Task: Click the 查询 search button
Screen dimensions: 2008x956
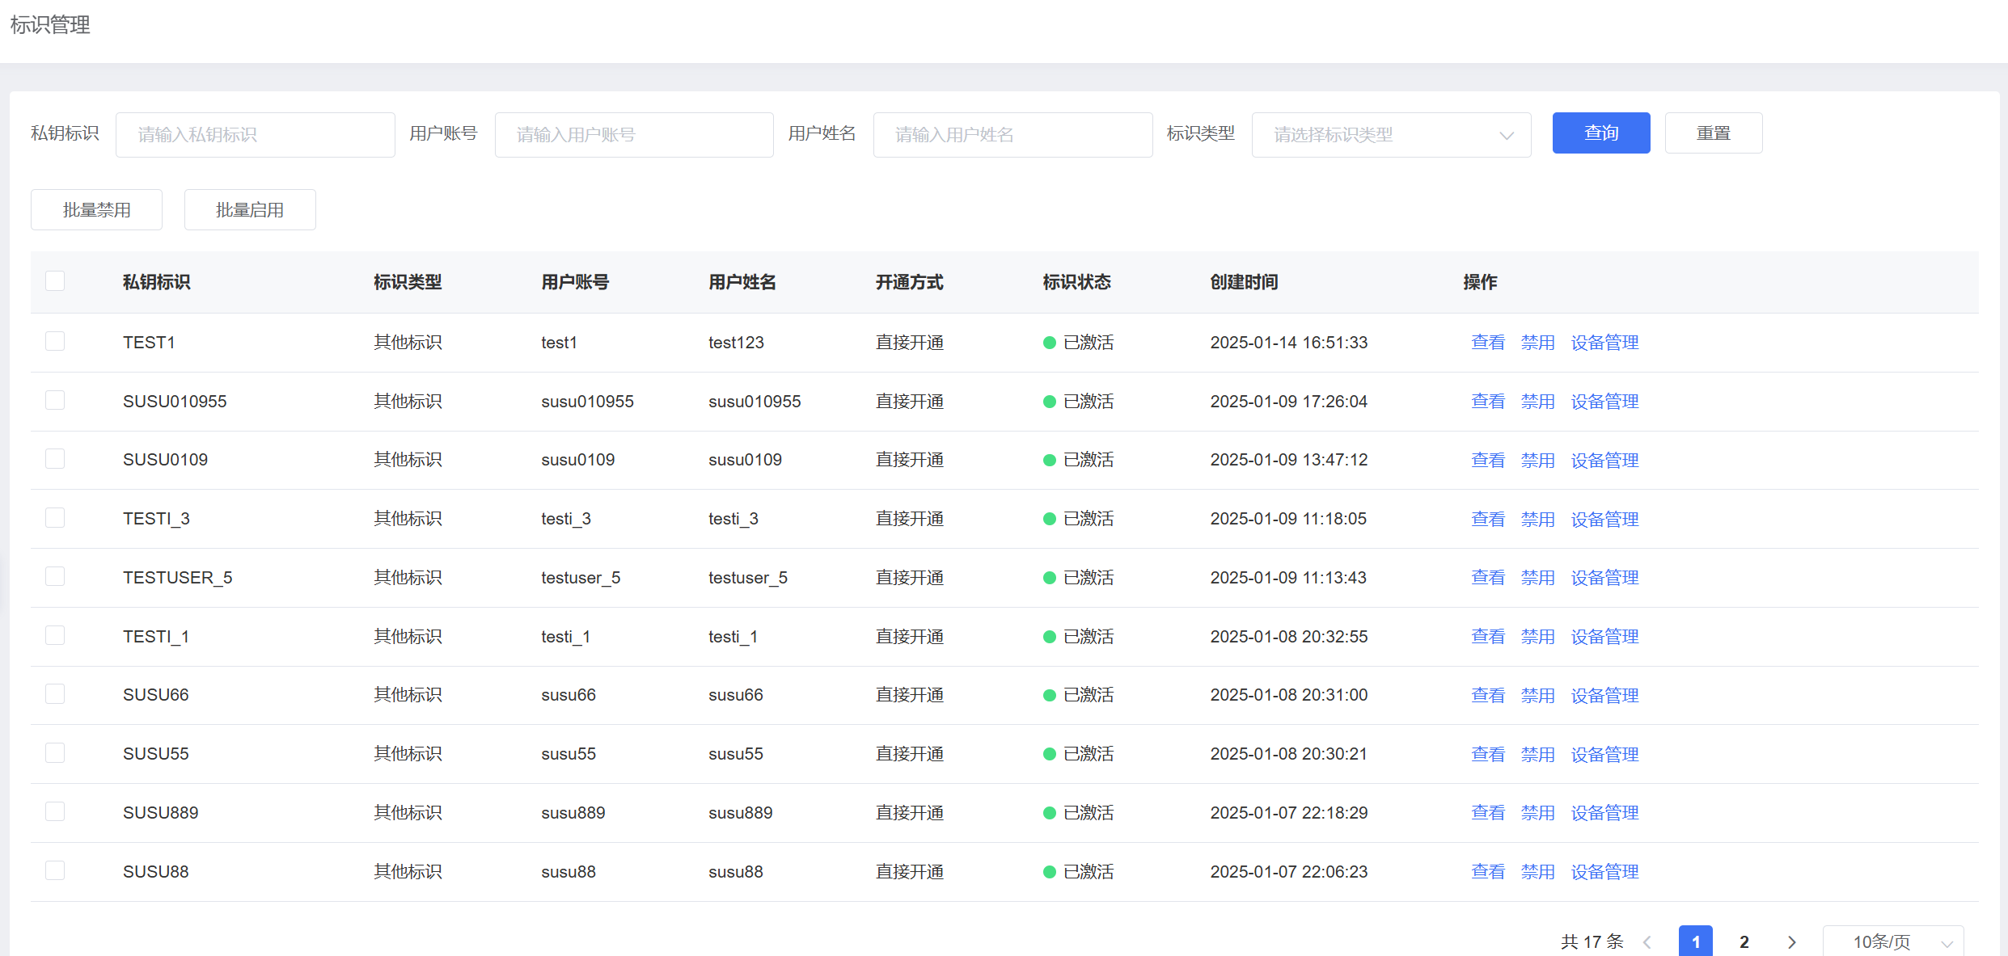Action: [x=1601, y=133]
